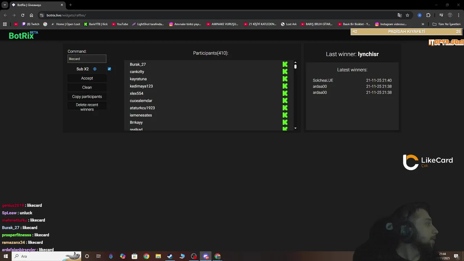Image resolution: width=464 pixels, height=261 pixels.
Task: Open the Lost Ark bookmark
Action: [289, 24]
